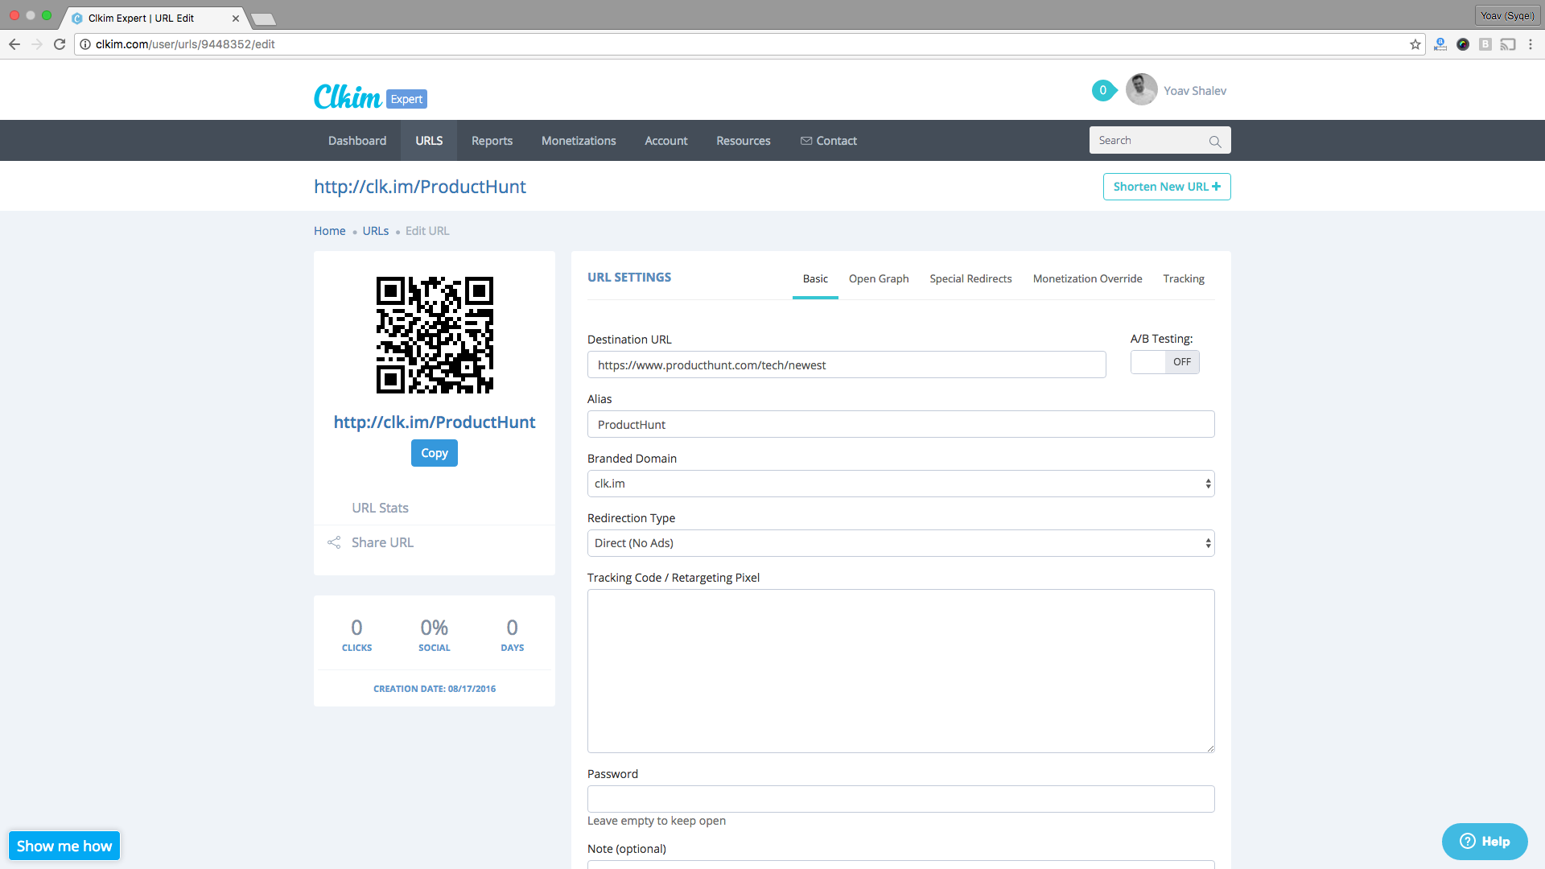The height and width of the screenshot is (869, 1545).
Task: Open the Reports menu item
Action: point(492,141)
